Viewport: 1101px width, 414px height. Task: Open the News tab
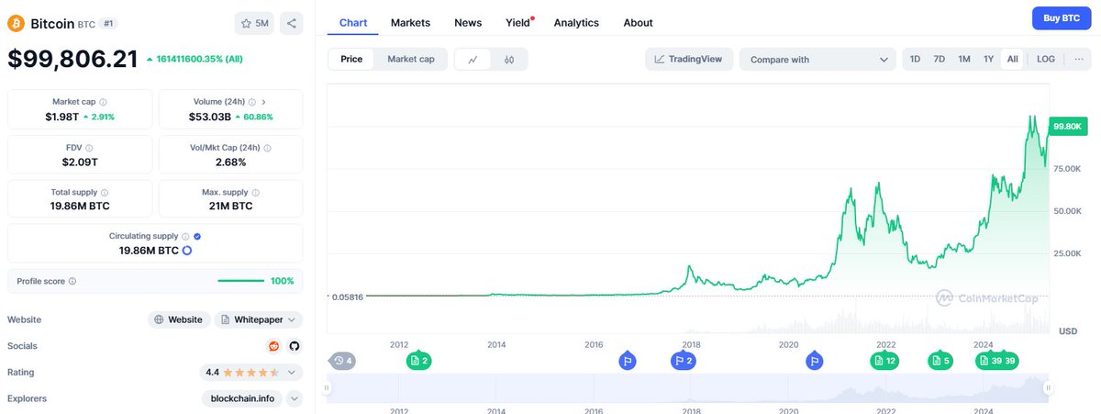click(468, 22)
